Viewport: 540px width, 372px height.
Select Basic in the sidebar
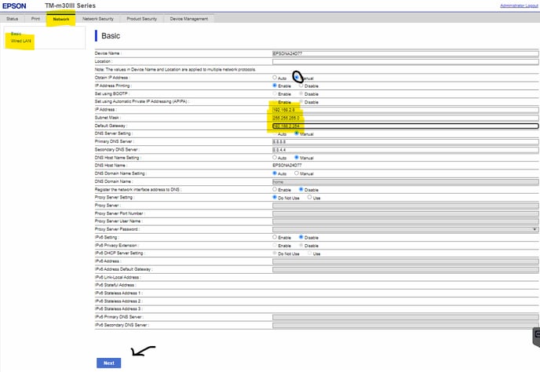tap(16, 34)
